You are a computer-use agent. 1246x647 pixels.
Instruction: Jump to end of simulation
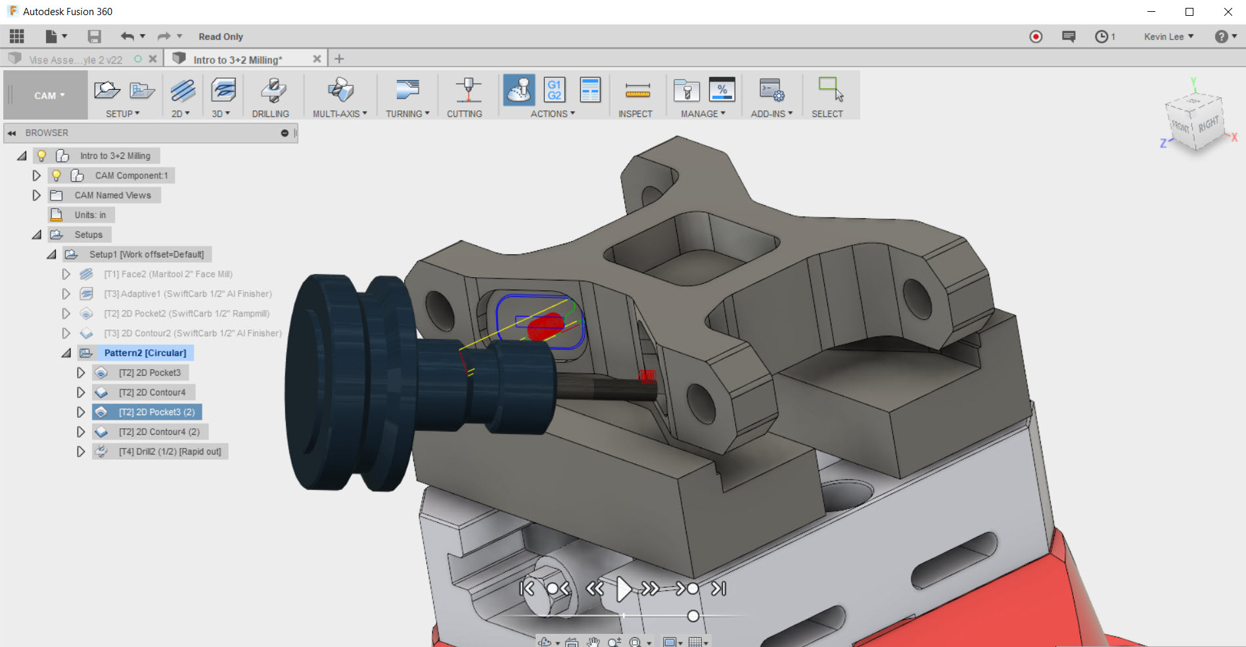point(719,589)
